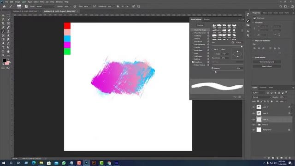The height and width of the screenshot is (166, 295).
Task: Select the Path Selection tool
Action: tap(8, 47)
